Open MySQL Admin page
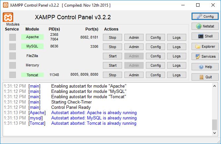This screenshot has width=221, height=144. tap(134, 47)
